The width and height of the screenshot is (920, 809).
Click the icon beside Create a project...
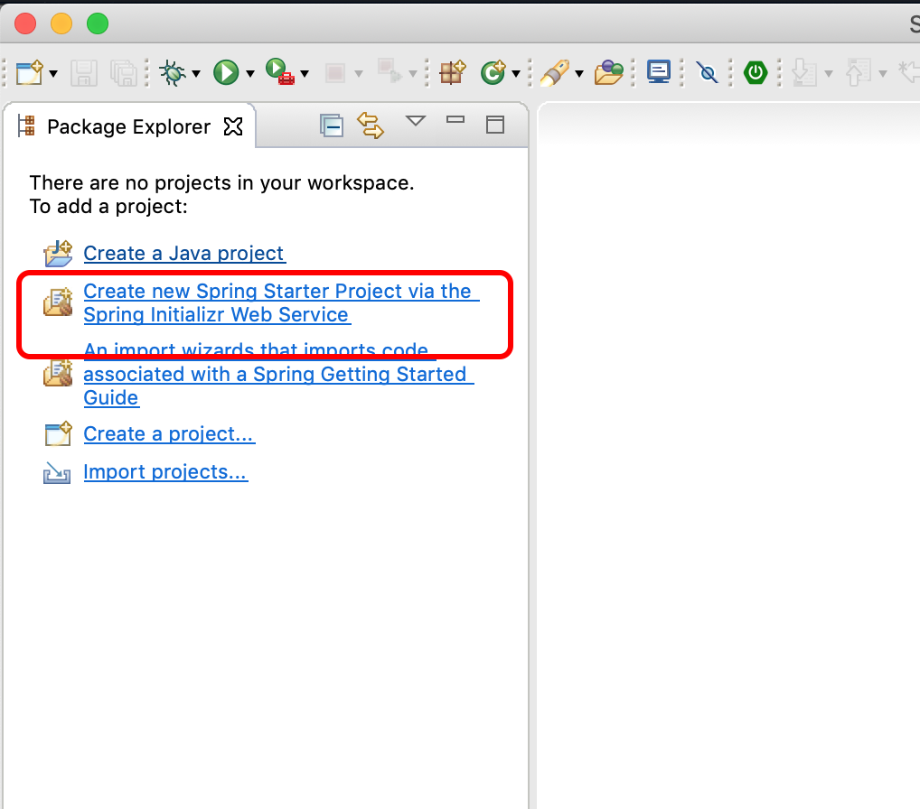click(x=58, y=433)
